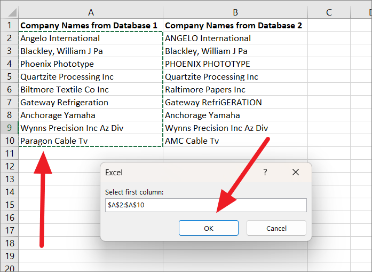Click 'Wynns Precision Inc Az Div' in column B

235,128
